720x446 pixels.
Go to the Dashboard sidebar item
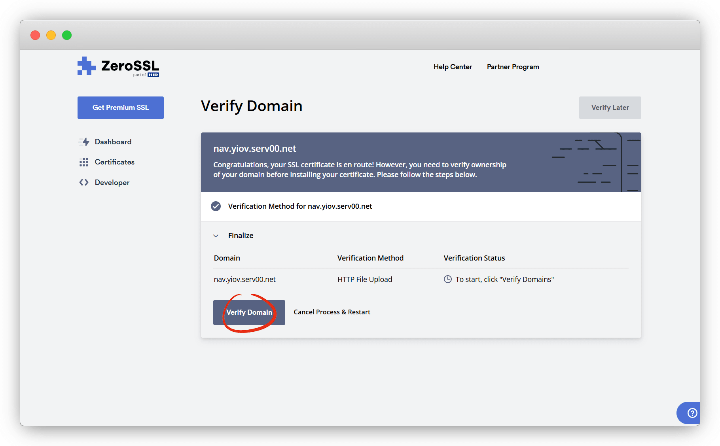tap(113, 142)
